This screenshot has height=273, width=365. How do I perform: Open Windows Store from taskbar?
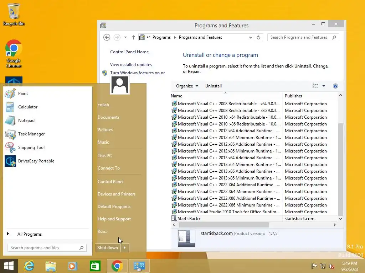pyautogui.click(x=95, y=266)
